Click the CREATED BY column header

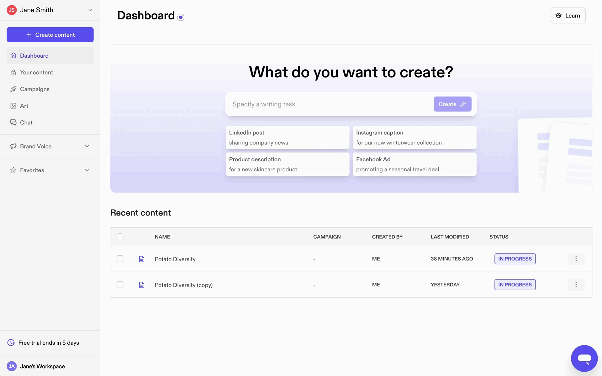387,237
